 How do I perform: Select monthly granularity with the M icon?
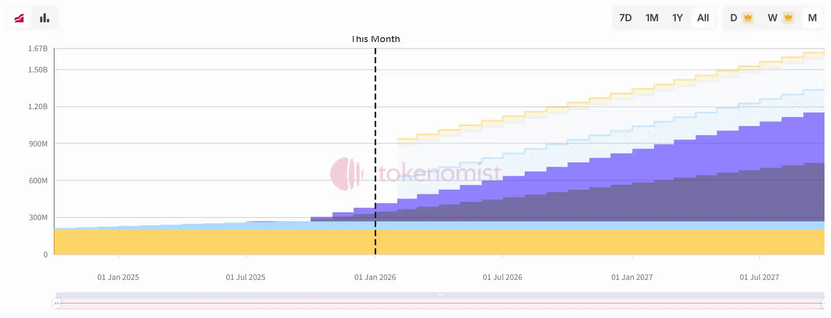812,17
